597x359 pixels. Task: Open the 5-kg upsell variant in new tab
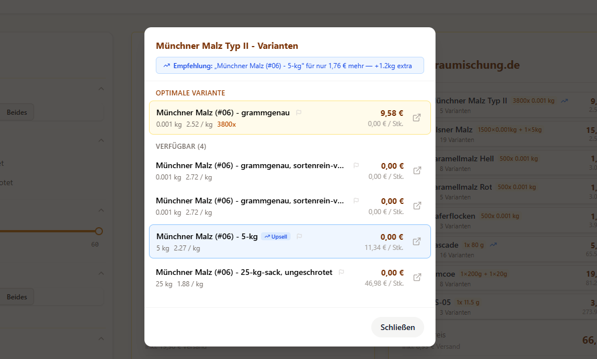click(417, 241)
